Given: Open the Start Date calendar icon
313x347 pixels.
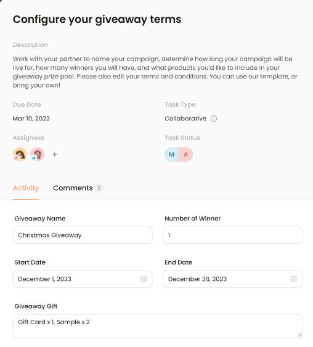Looking at the screenshot, I should point(144,279).
